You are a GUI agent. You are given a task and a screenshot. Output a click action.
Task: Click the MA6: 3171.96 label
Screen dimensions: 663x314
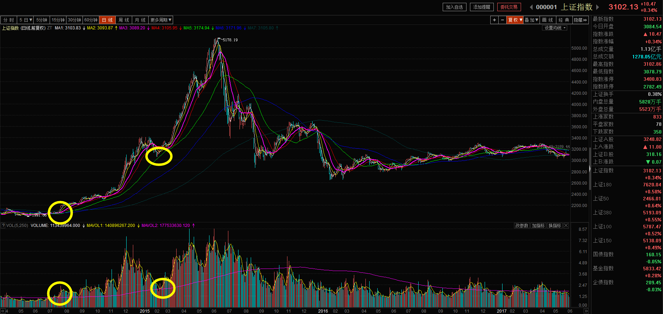pyautogui.click(x=229, y=28)
